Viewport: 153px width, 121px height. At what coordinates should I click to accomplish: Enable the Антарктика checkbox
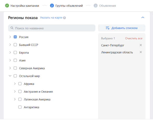pyautogui.click(x=20, y=107)
